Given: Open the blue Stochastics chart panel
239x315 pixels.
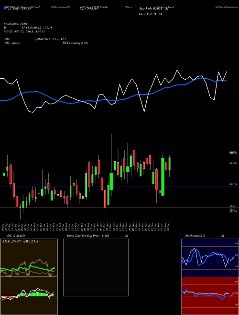Looking at the screenshot, I should 210,258.
